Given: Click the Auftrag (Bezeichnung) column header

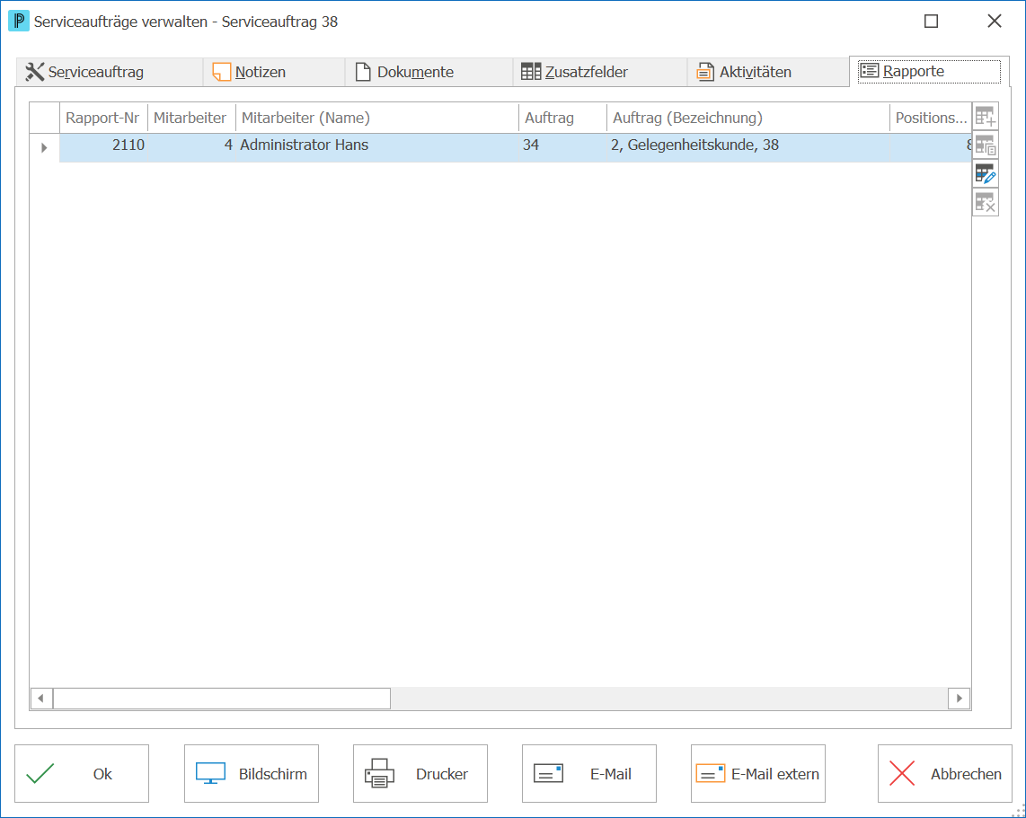Looking at the screenshot, I should [747, 118].
